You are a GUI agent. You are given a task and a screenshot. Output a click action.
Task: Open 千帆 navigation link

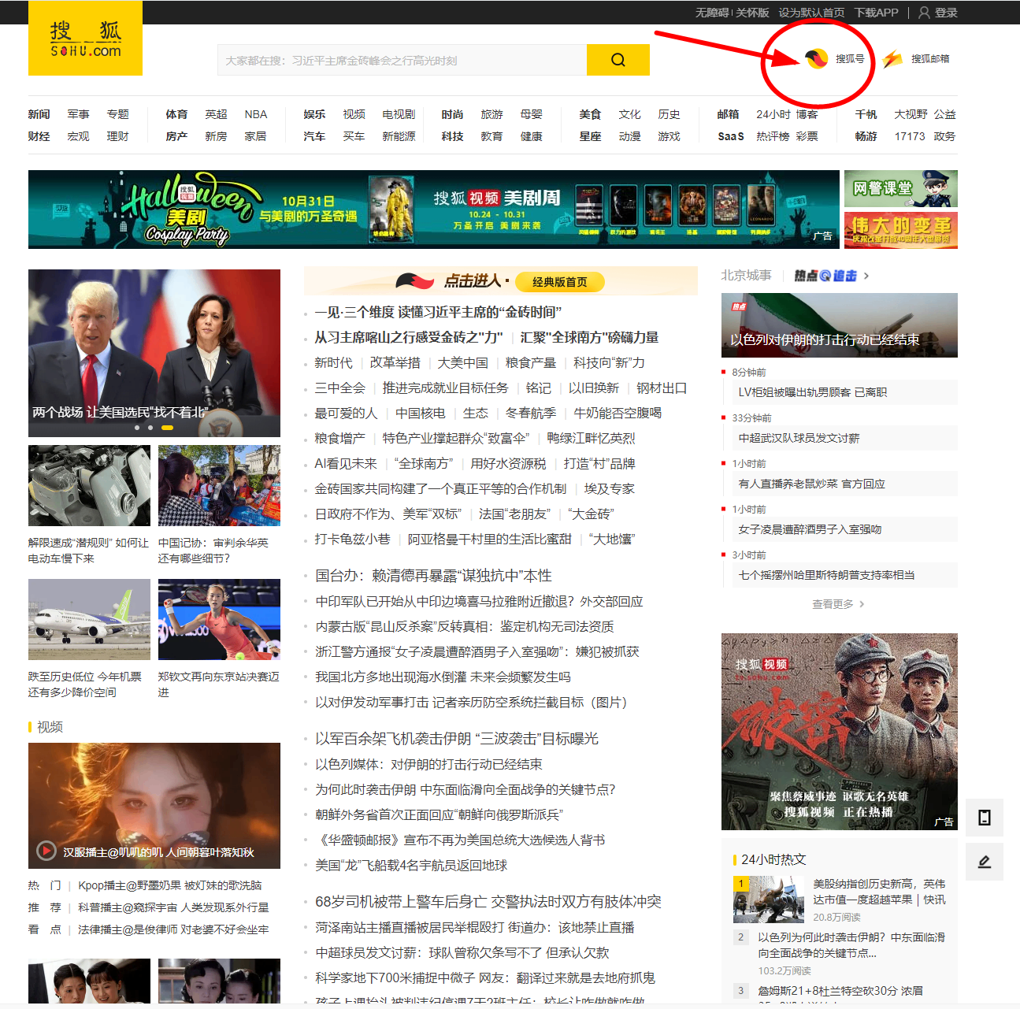866,114
